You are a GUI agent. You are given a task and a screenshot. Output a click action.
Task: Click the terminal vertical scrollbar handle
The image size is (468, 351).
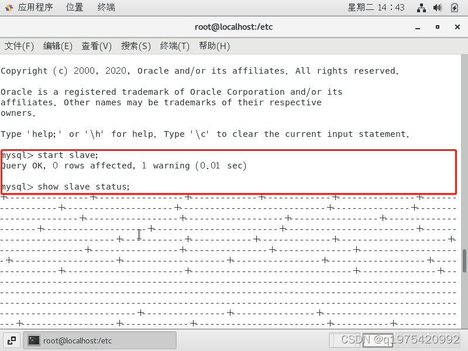464,261
